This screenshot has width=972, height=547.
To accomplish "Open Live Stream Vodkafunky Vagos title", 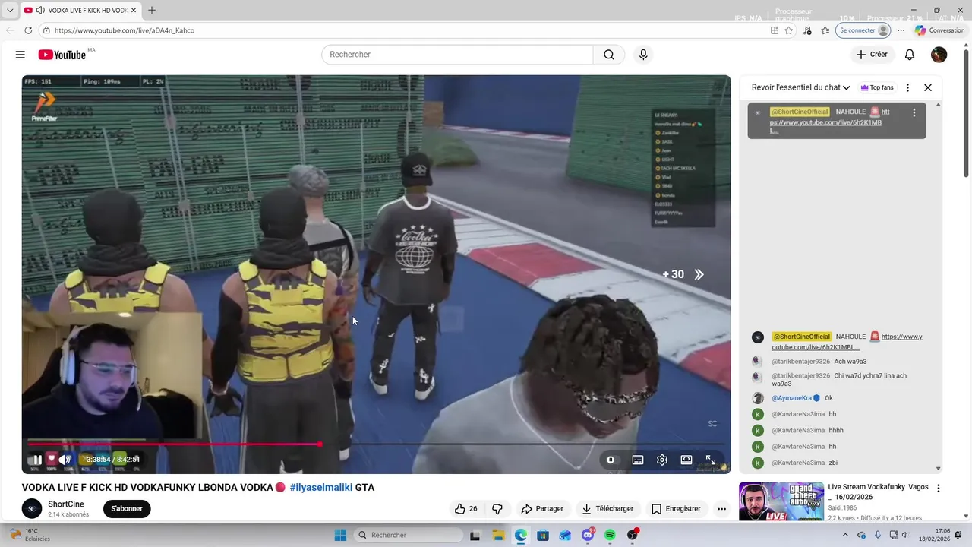I will point(879,492).
